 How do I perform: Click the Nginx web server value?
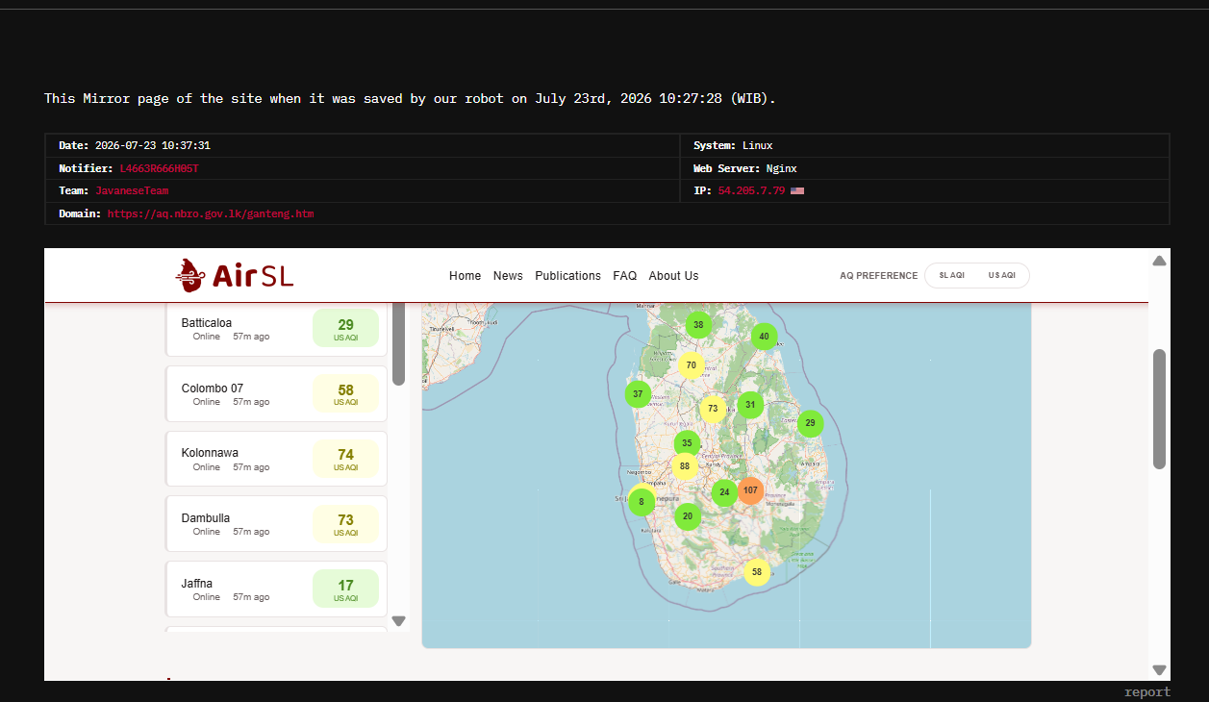[781, 169]
